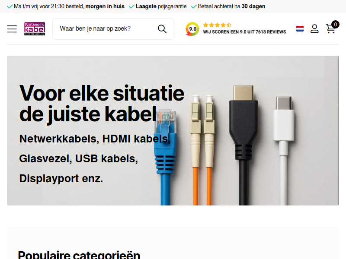Click the 'Populaire categorieën' heading
346x259 pixels.
click(79, 255)
